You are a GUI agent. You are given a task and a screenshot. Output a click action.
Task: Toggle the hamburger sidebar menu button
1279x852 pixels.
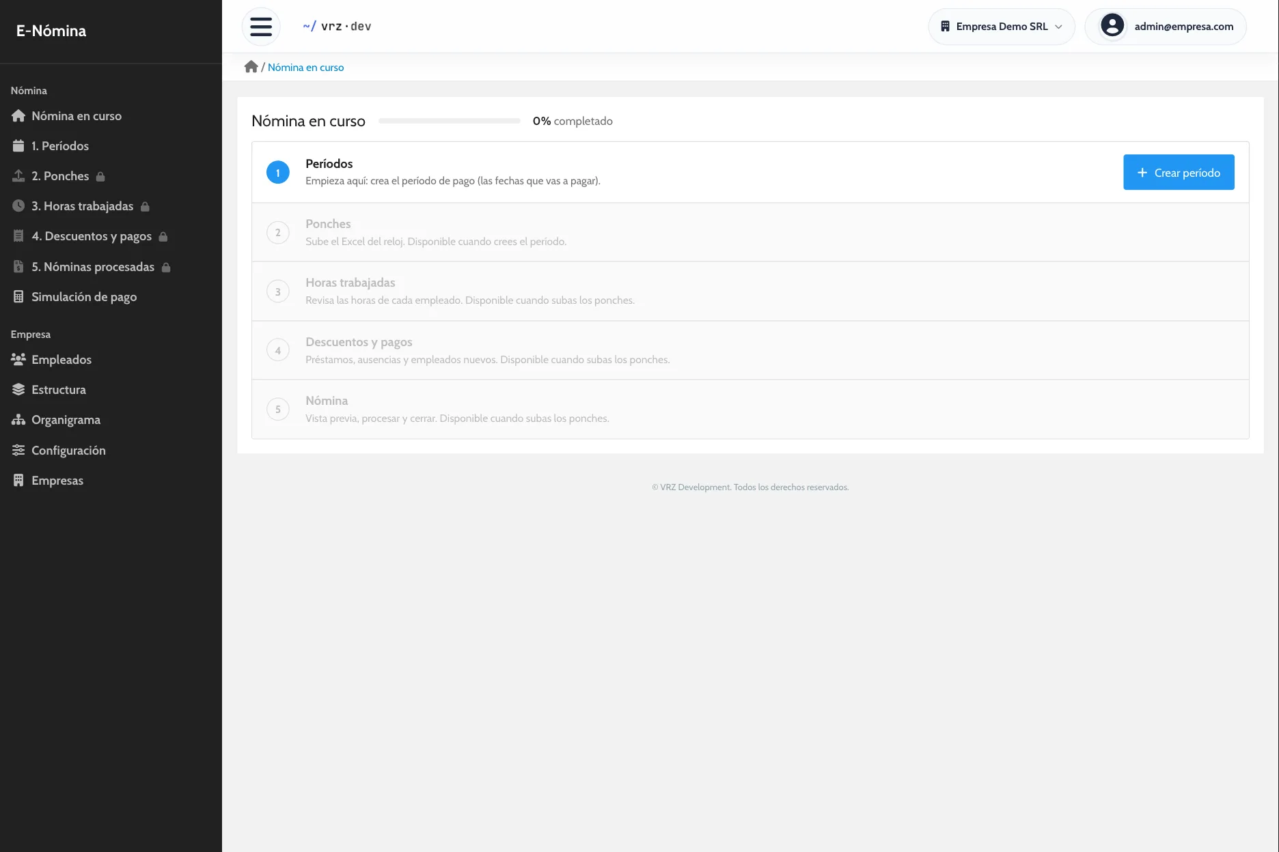coord(261,27)
